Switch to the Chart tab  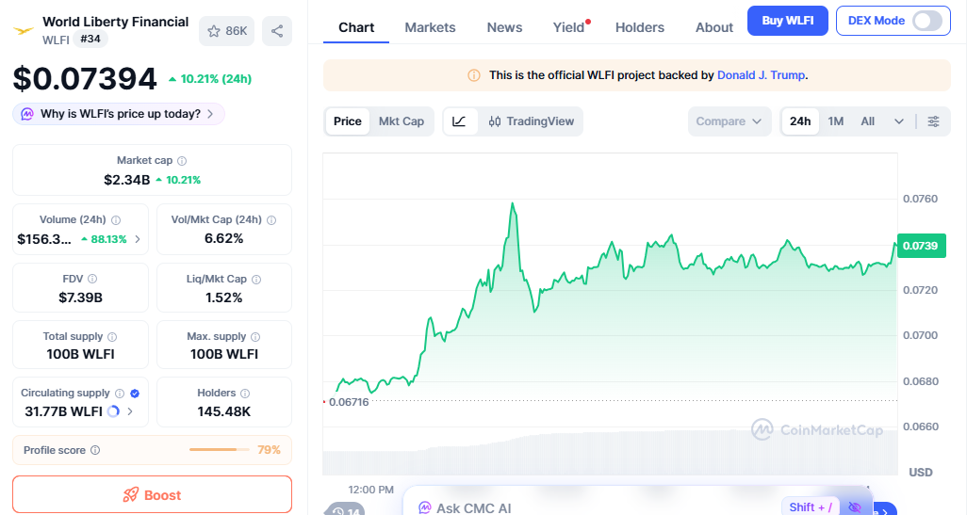coord(356,27)
